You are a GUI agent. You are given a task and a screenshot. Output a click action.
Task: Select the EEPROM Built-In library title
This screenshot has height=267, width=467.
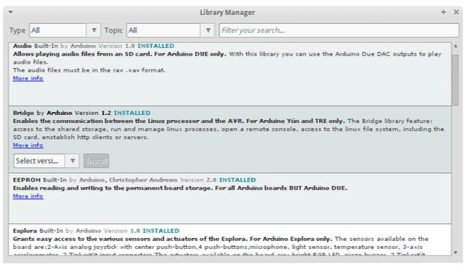pyautogui.click(x=40, y=180)
